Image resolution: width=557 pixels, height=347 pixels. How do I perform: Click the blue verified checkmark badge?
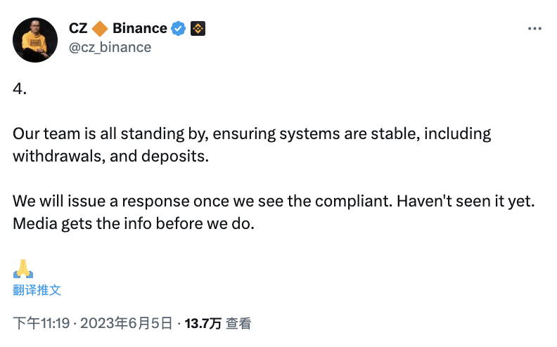(x=179, y=29)
